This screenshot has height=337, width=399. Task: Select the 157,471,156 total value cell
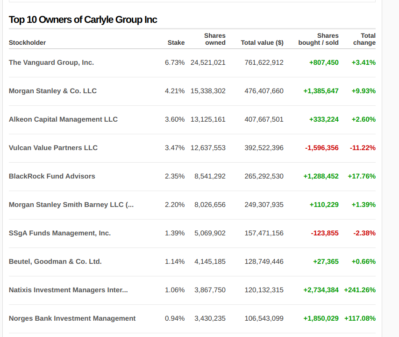coord(264,233)
